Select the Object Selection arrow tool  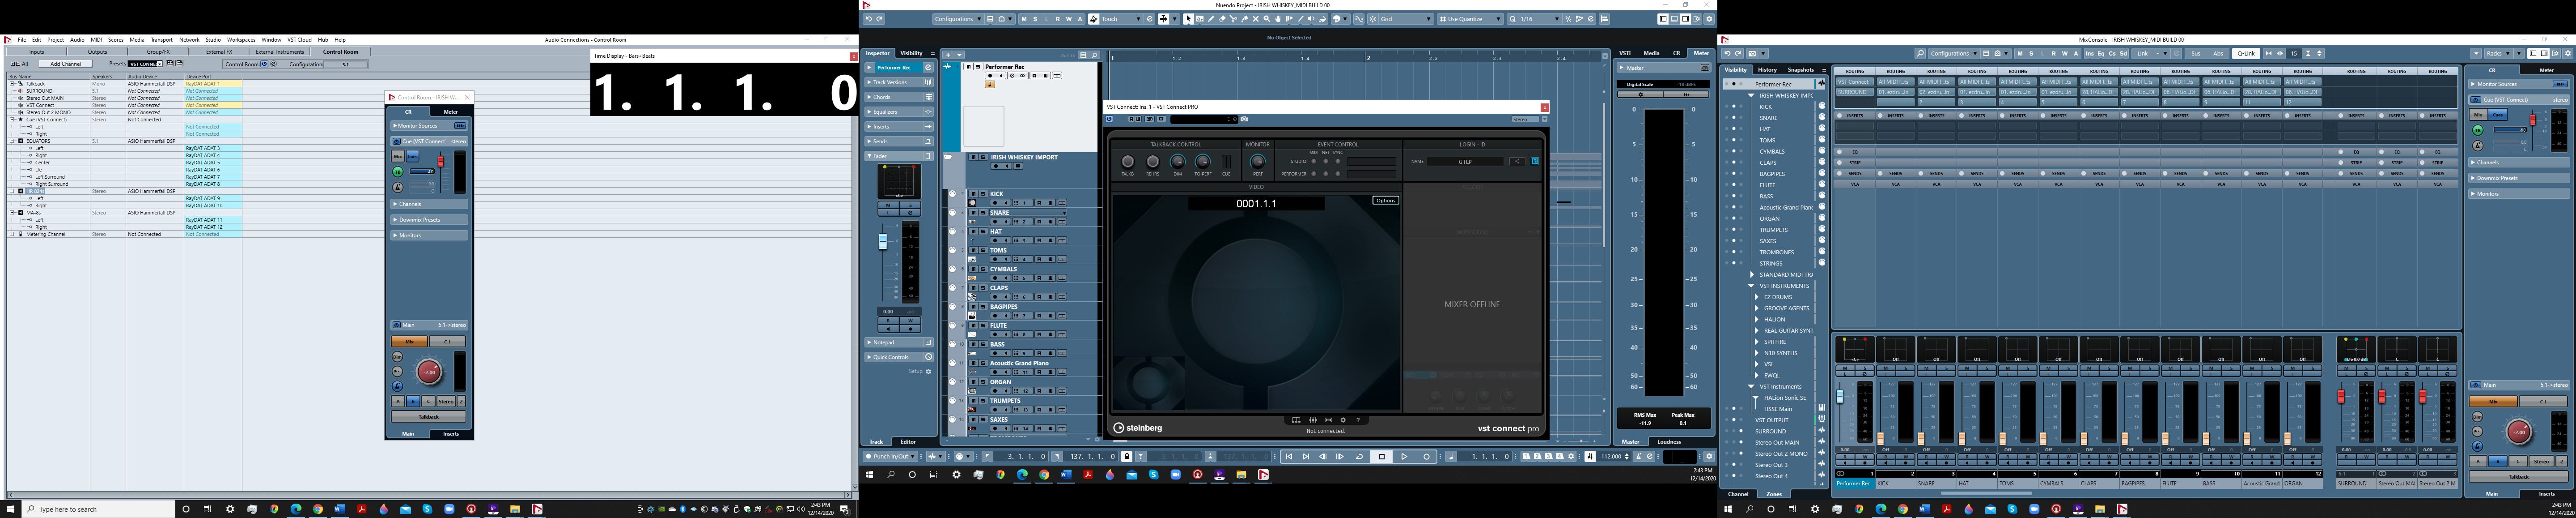(1189, 19)
